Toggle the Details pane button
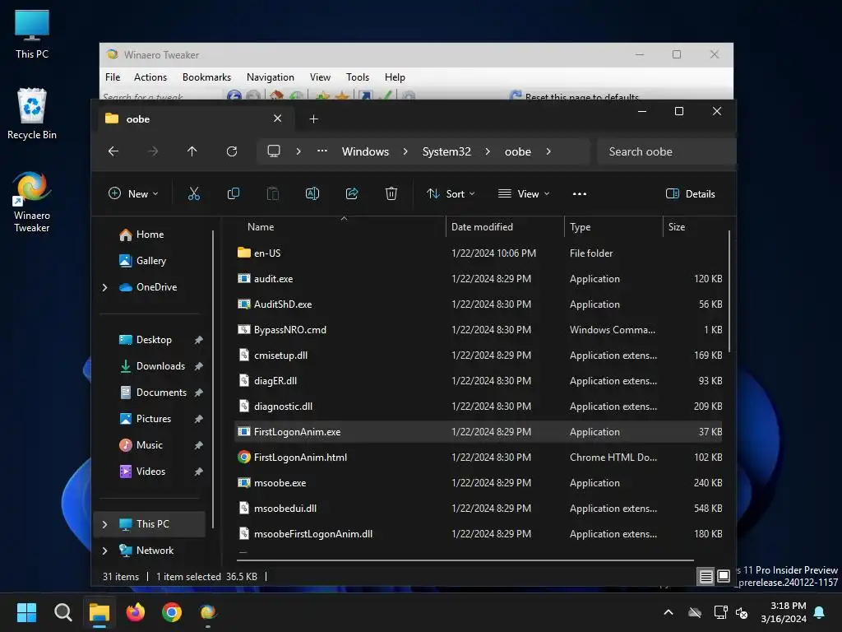This screenshot has width=842, height=632. pyautogui.click(x=691, y=193)
